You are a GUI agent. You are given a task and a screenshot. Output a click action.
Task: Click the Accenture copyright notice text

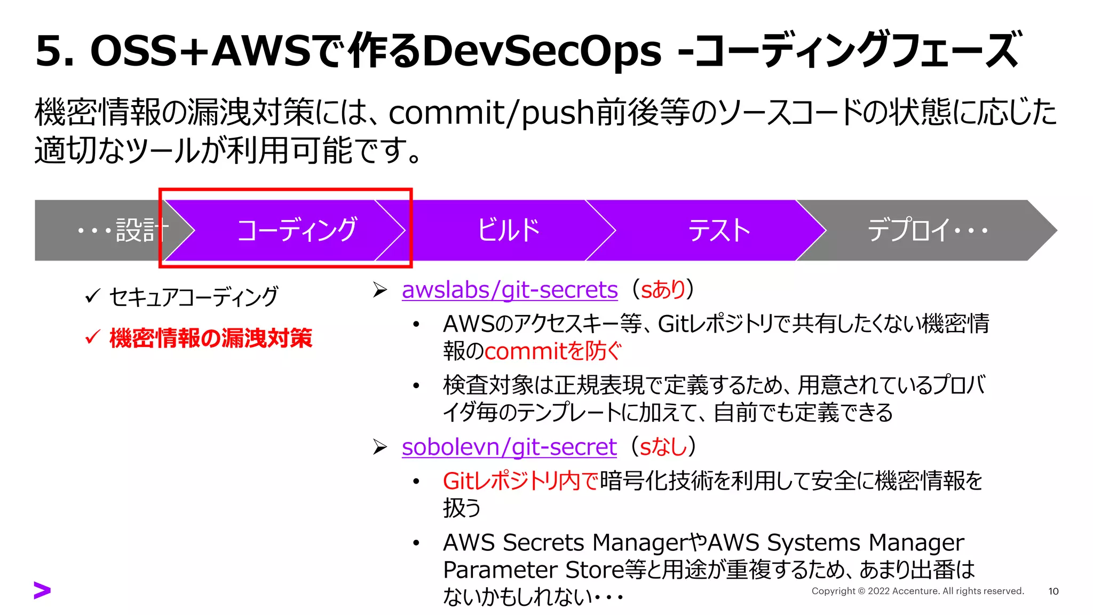pos(917,591)
